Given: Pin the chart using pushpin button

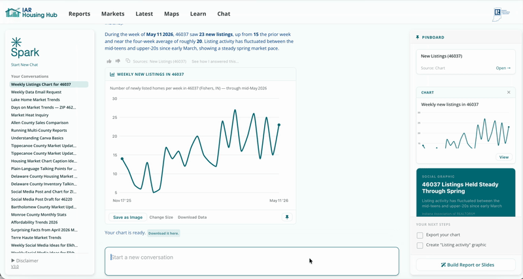Looking at the screenshot, I should [x=287, y=217].
